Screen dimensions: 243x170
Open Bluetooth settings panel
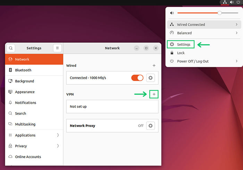34,70
